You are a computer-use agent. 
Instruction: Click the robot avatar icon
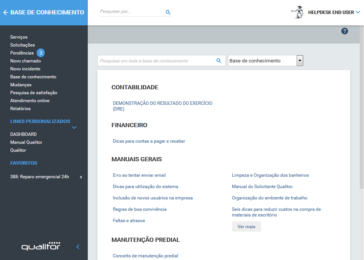pos(298,12)
